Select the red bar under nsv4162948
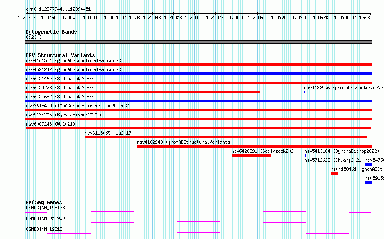This screenshot has width=384, height=239. [255, 146]
